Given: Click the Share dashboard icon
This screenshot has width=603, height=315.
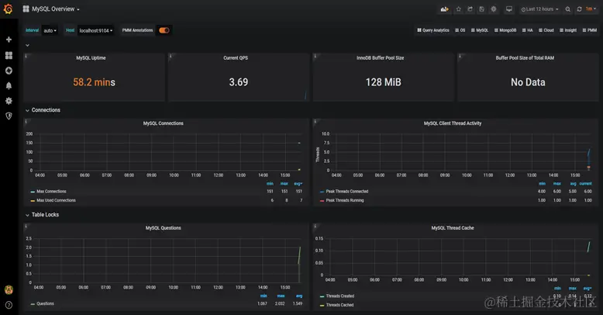Looking at the screenshot, I should (x=470, y=9).
